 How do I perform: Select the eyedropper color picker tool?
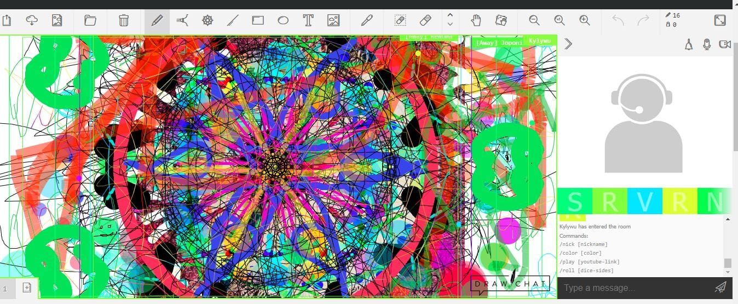click(367, 21)
